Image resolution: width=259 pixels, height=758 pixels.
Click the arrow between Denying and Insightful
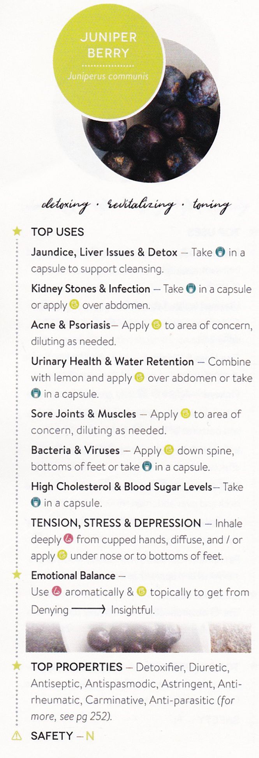(x=89, y=609)
